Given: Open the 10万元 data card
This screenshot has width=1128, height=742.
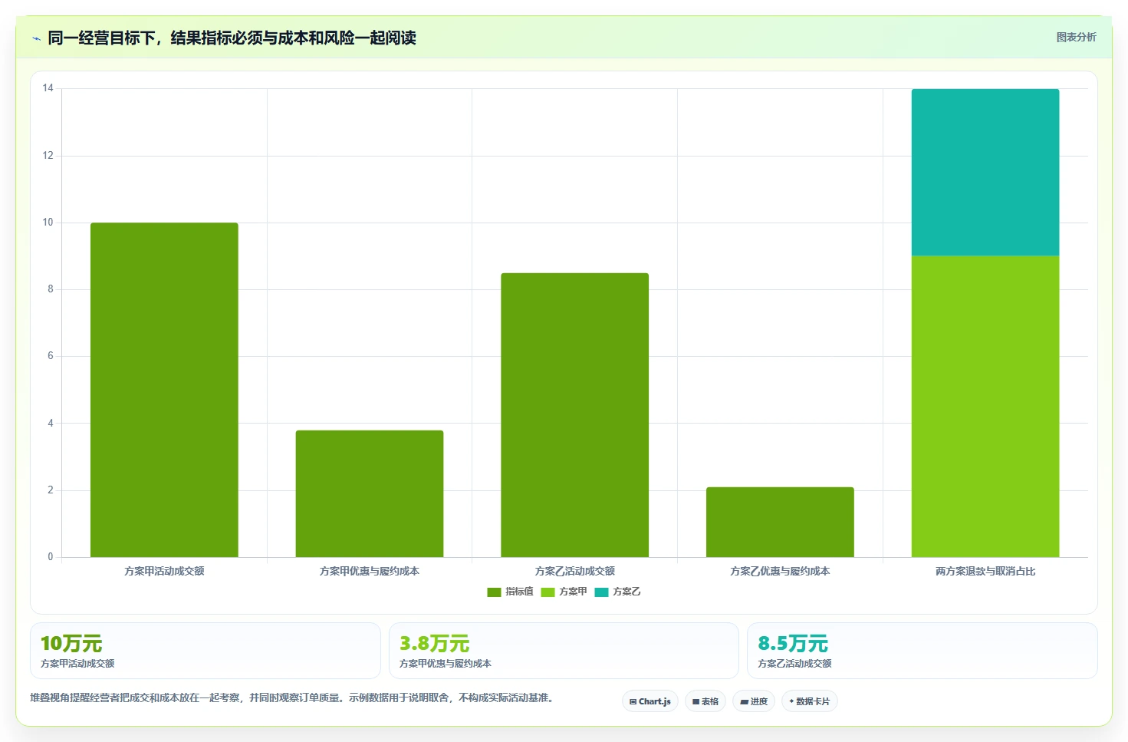Looking at the screenshot, I should [x=206, y=651].
